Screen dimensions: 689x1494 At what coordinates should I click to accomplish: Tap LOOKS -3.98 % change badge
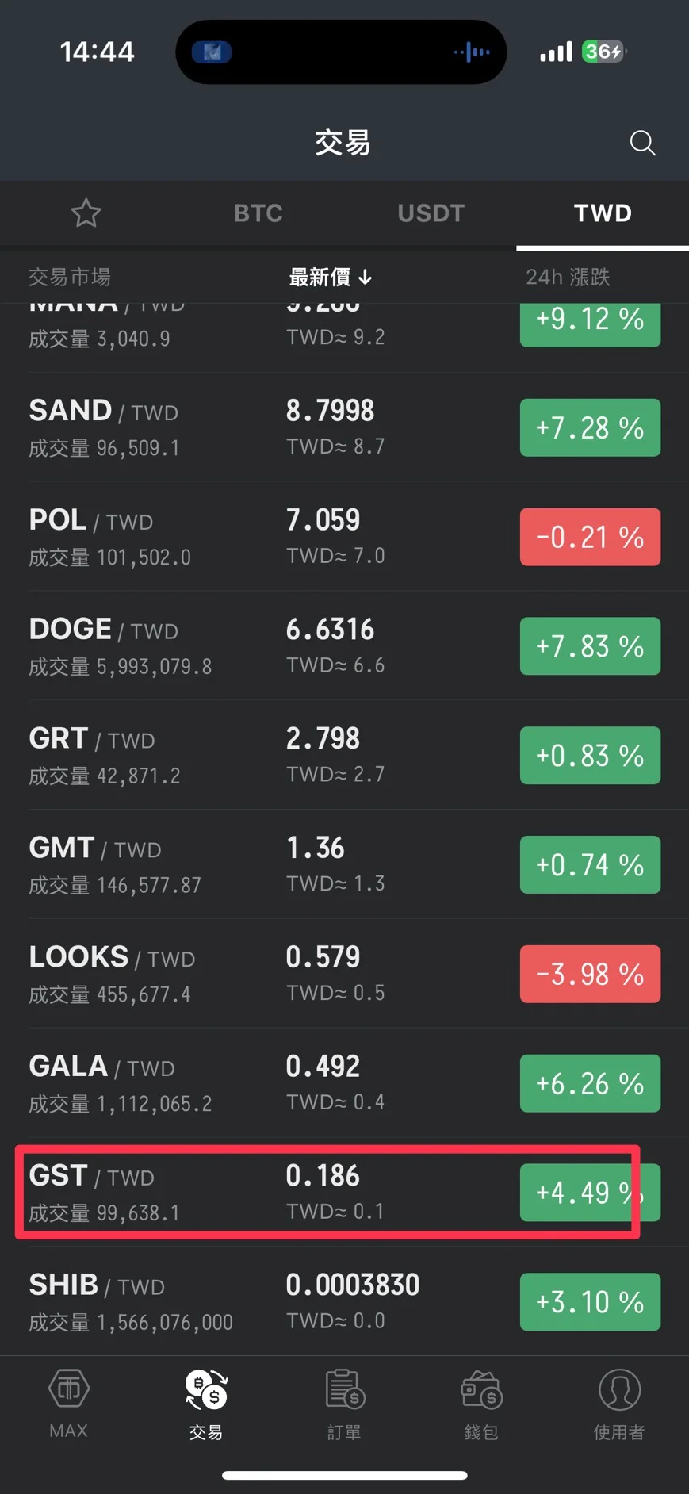point(590,974)
